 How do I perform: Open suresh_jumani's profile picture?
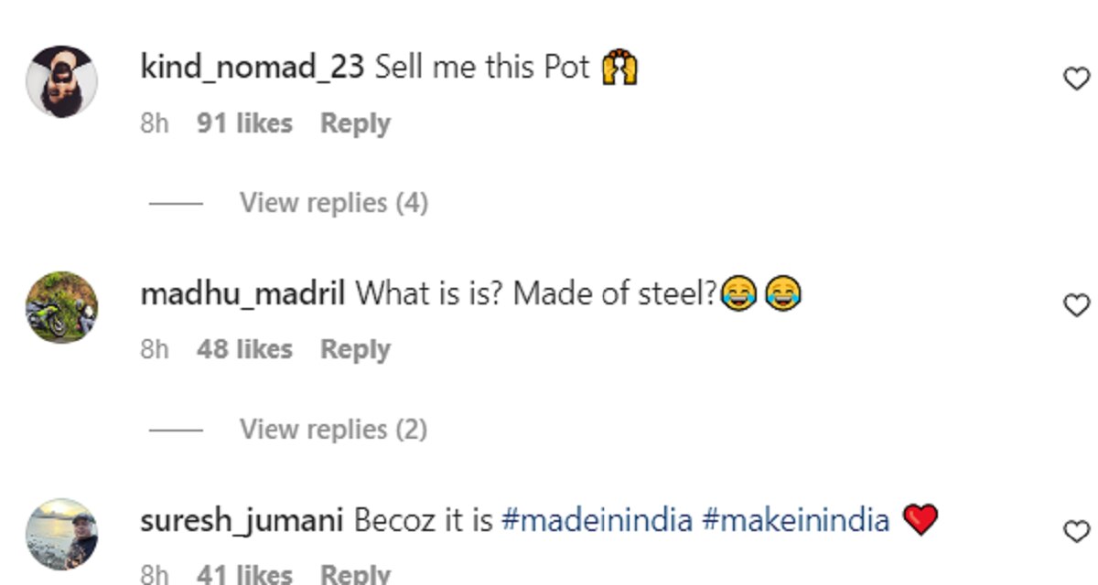click(x=61, y=533)
